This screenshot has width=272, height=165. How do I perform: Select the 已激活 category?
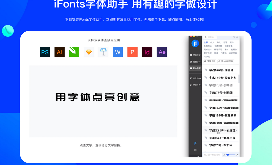(224, 53)
